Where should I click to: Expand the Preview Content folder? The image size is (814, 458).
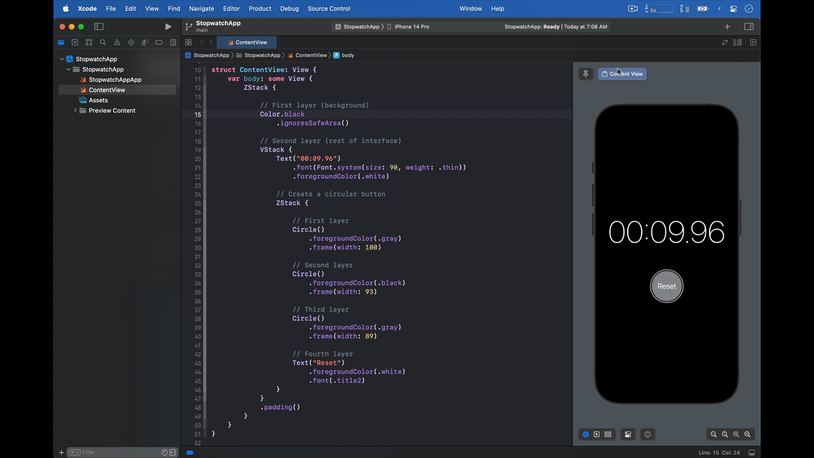(75, 110)
